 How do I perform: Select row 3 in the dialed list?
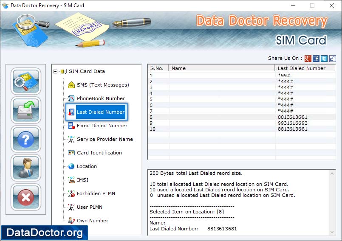pos(242,87)
